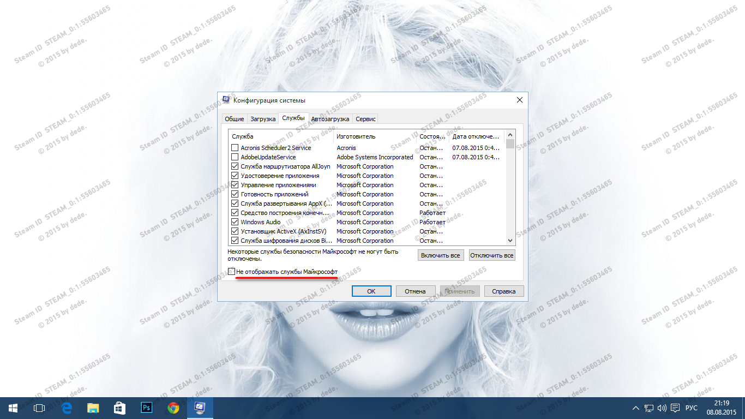The width and height of the screenshot is (745, 419).
Task: Uncheck the Windows Audio service
Action: [235, 222]
